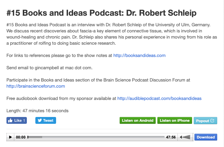Click the 00:00 elapsed time display

click(21, 137)
